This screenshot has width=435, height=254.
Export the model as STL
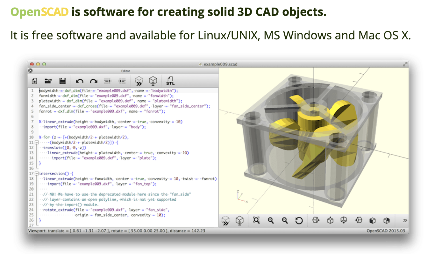point(170,81)
